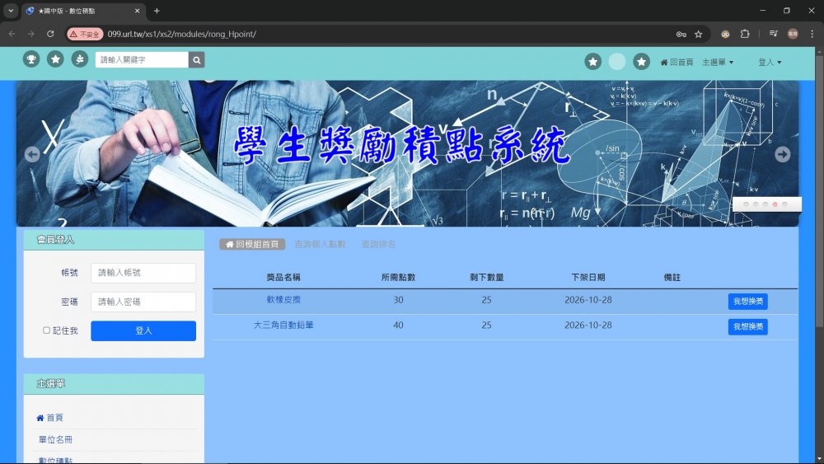Viewport: 824px width, 464px height.
Task: Select the highlighted red carousel indicator dot
Action: pyautogui.click(x=775, y=204)
